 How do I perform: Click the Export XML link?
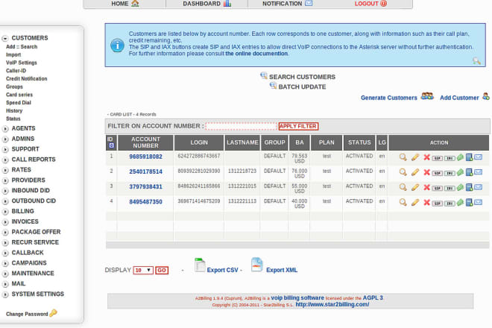(282, 270)
